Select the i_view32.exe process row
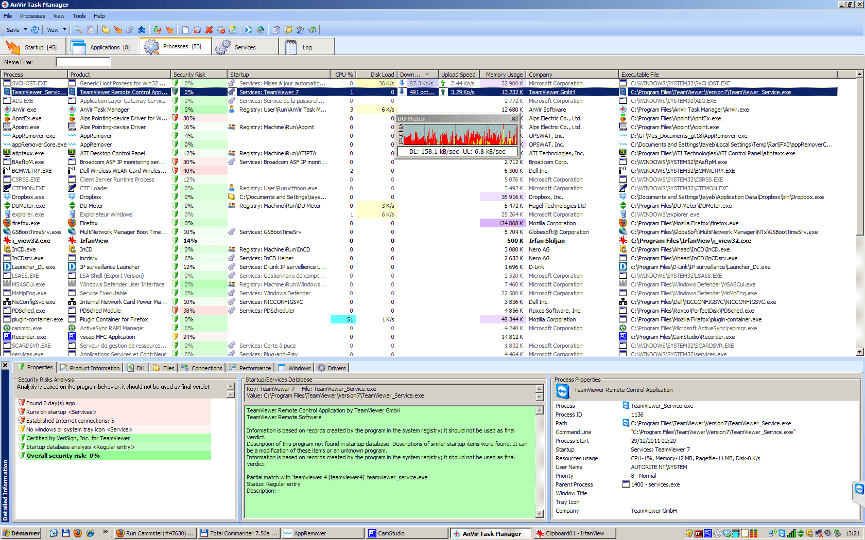This screenshot has height=540, width=865. pyautogui.click(x=418, y=241)
